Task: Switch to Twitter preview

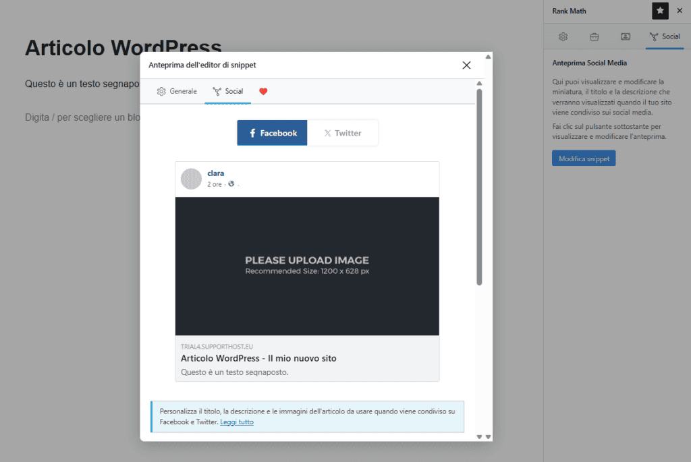Action: (342, 133)
